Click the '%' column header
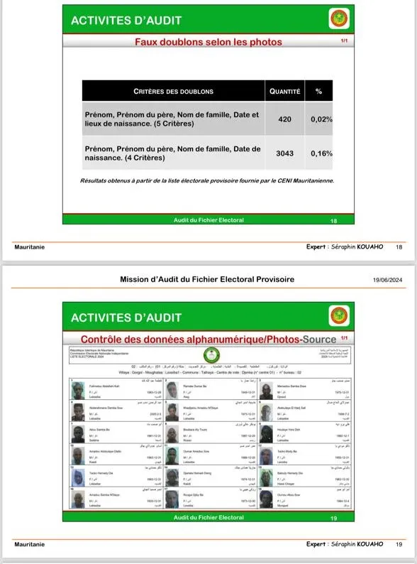 pos(319,92)
